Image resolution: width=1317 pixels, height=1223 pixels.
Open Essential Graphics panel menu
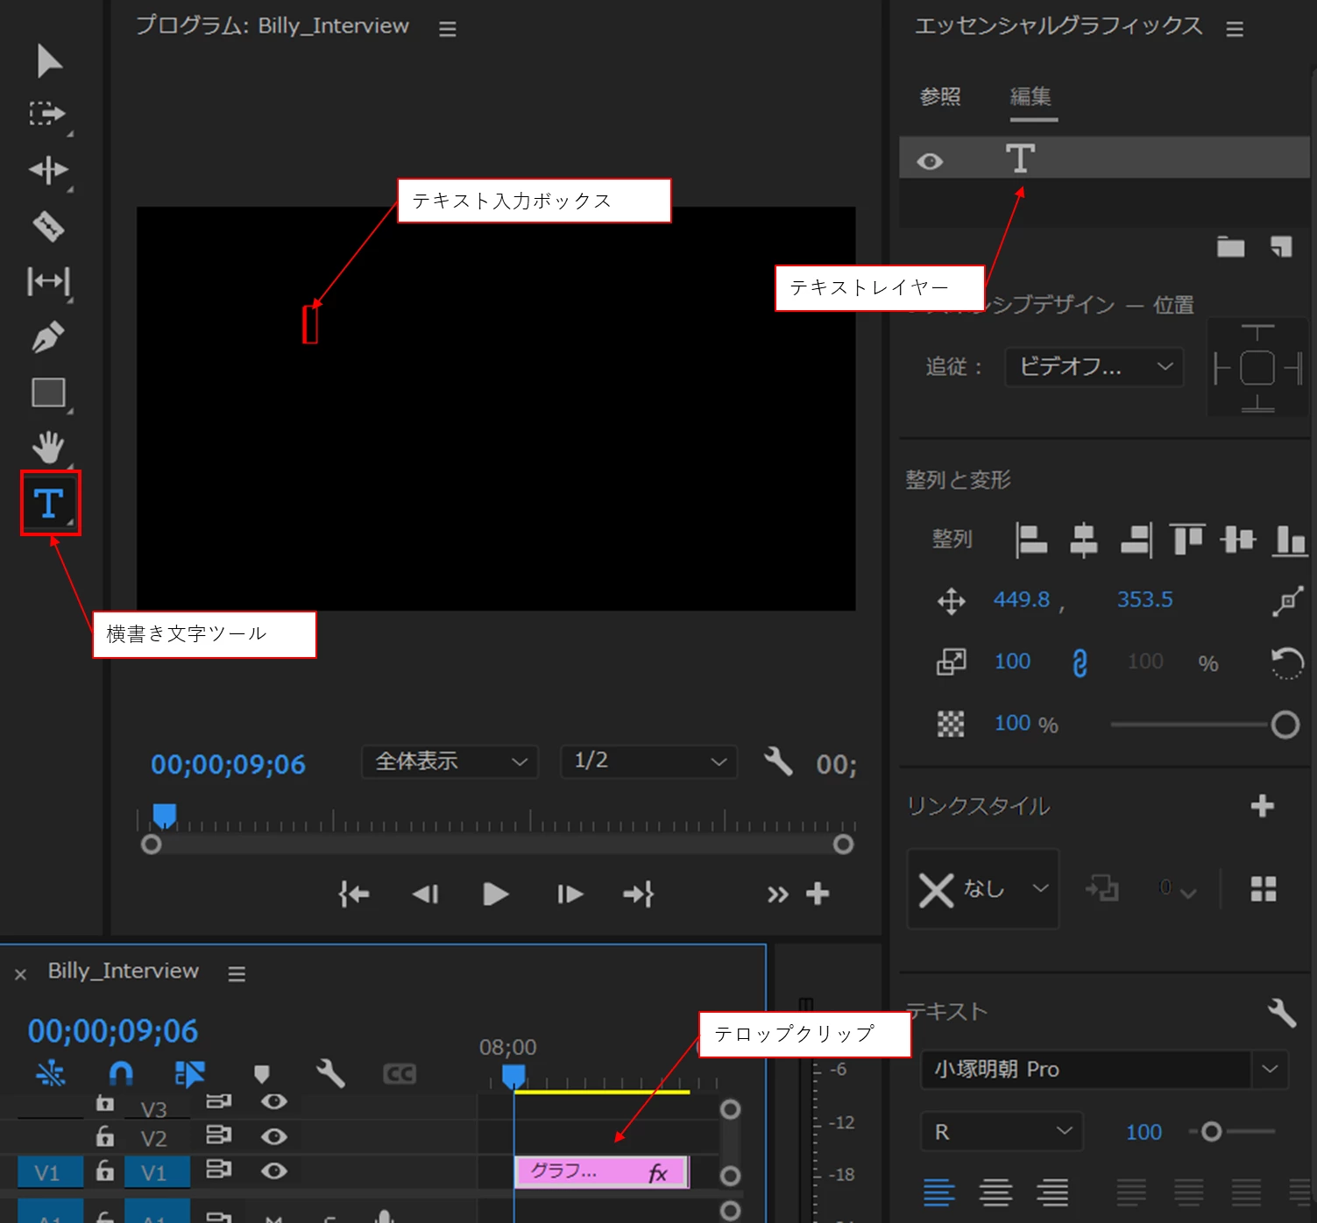1235,29
